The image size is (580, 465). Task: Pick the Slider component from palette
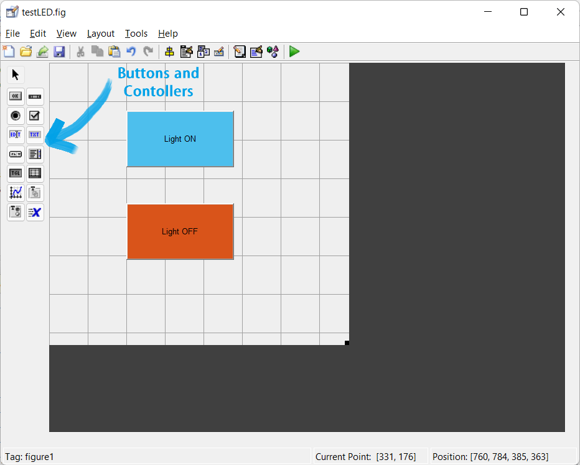35,96
